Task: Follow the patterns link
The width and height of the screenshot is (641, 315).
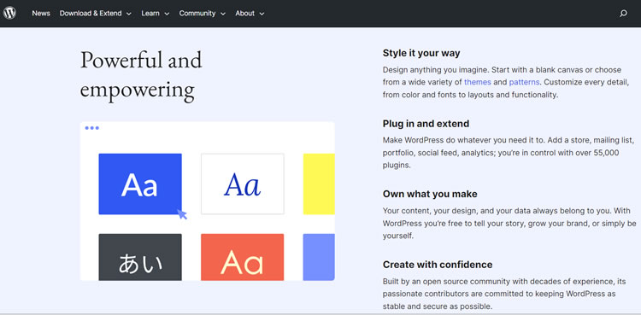Action: pos(524,82)
